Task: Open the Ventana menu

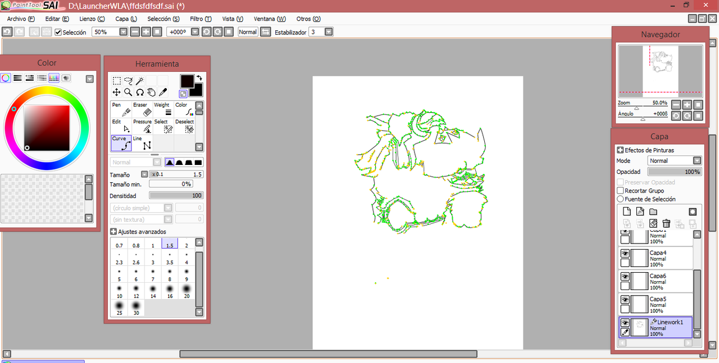Action: click(270, 19)
